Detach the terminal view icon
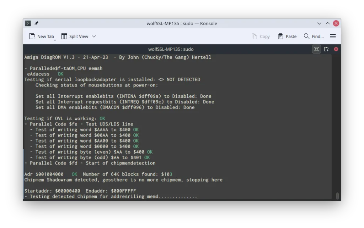364x228 pixels. tap(326, 49)
